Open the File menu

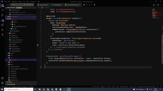point(5,2)
